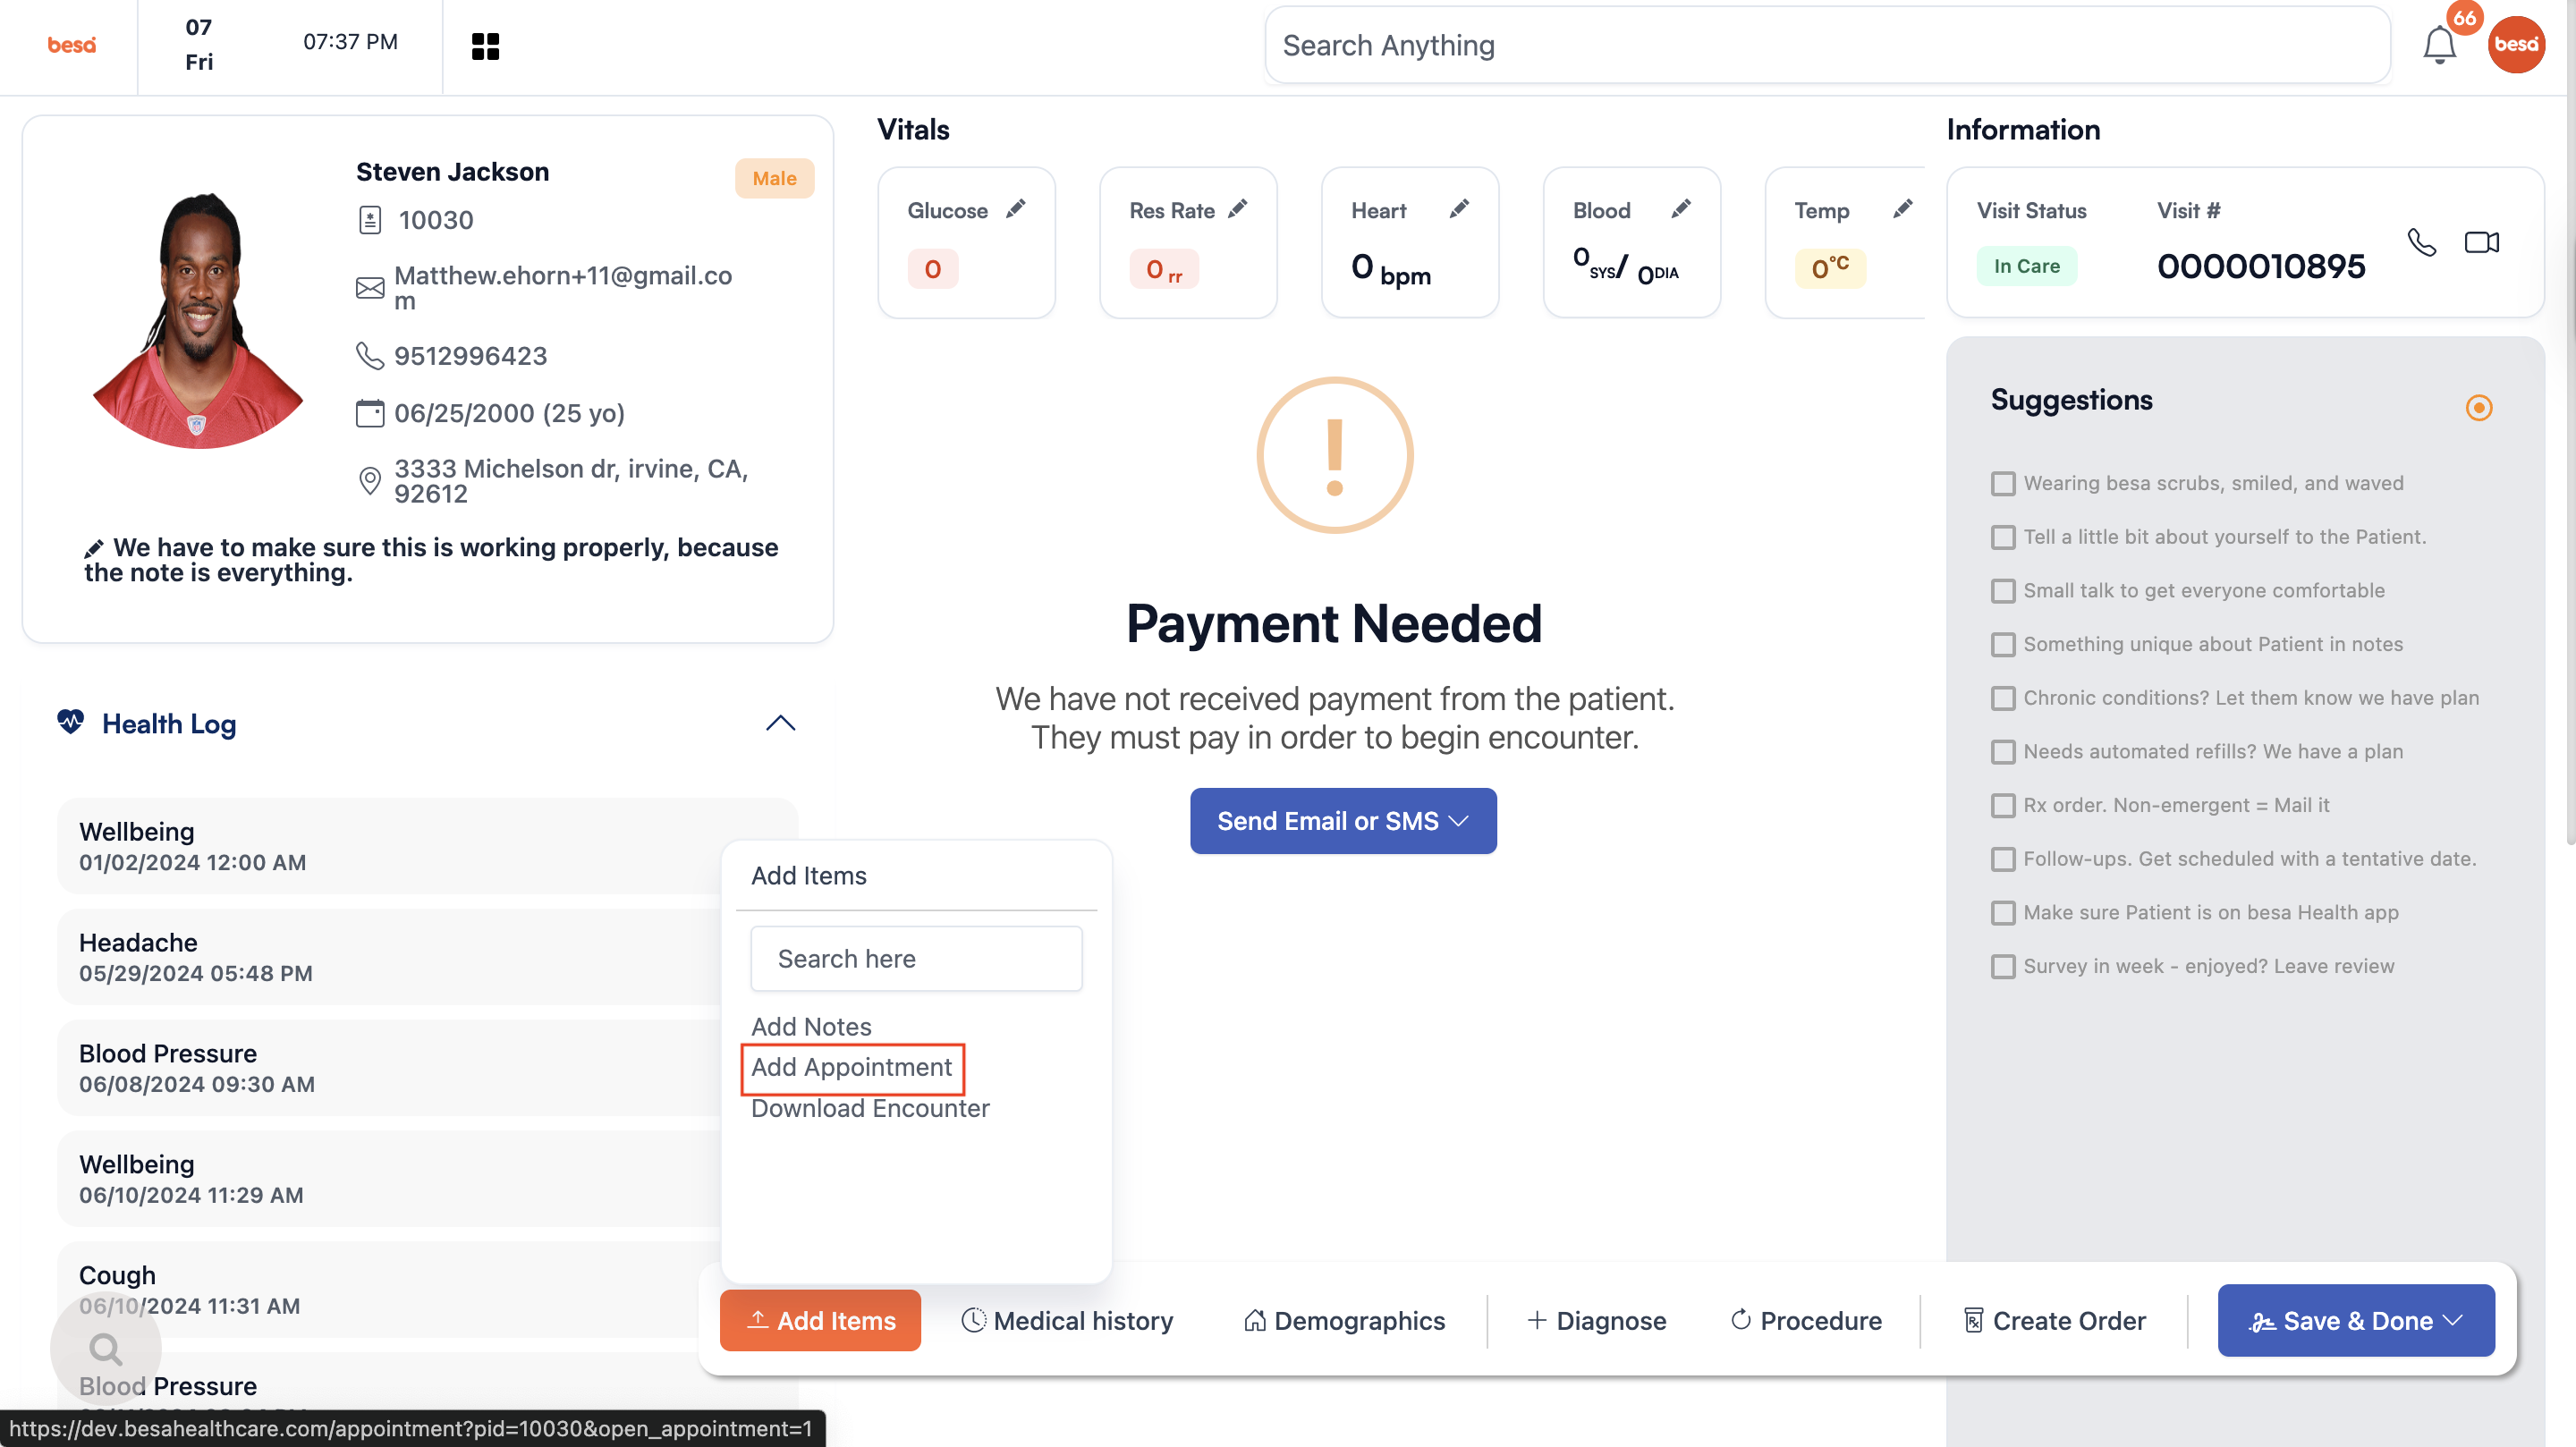This screenshot has height=1447, width=2576.
Task: Click the orange Add Items button
Action: 820,1321
